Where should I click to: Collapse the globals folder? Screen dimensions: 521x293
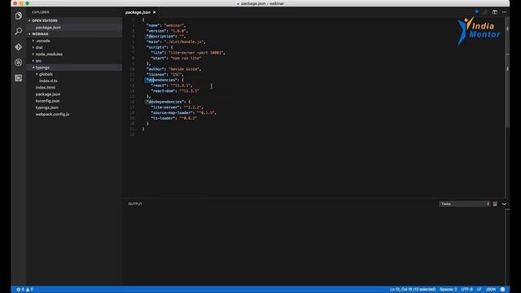[x=46, y=74]
